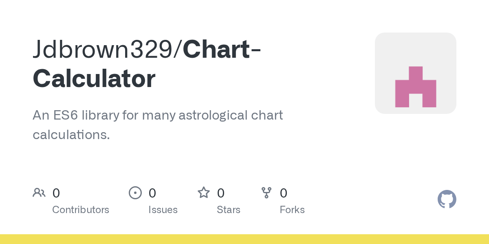Viewport: 489px width, 244px height.
Task: Click the yellow JavaScript language bar
Action: pos(244,239)
